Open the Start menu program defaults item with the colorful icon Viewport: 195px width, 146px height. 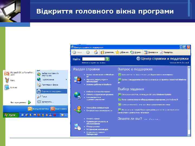pyautogui.click(x=48, y=74)
